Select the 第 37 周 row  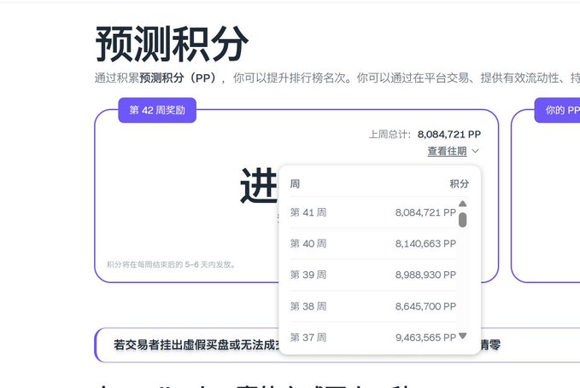pos(372,338)
